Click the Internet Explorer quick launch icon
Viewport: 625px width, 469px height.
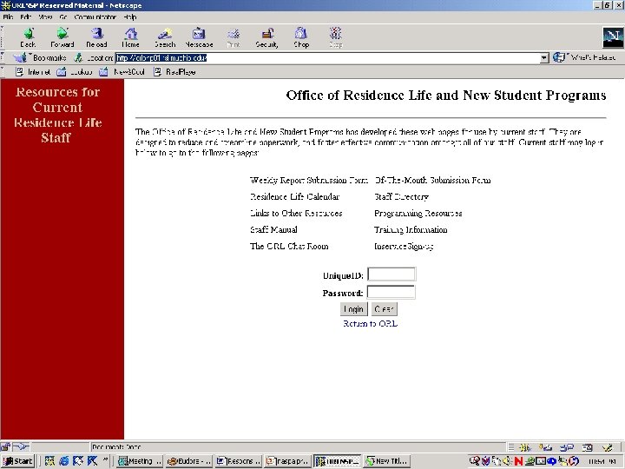pos(63,461)
